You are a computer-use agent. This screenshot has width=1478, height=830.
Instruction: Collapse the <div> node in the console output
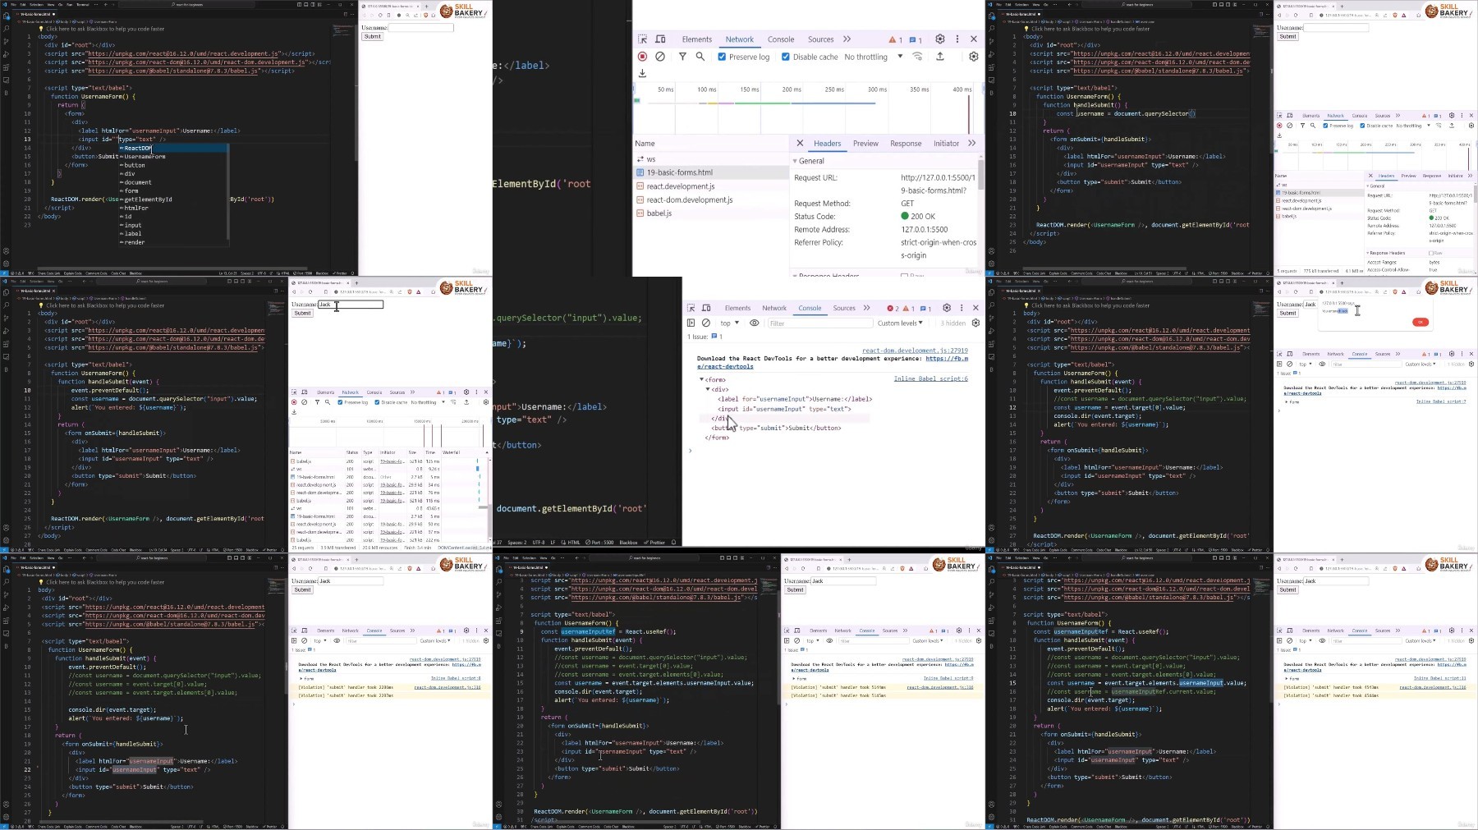tap(709, 390)
